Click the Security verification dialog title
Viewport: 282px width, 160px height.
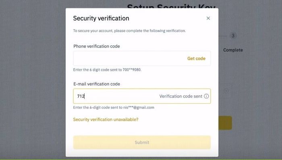[101, 18]
